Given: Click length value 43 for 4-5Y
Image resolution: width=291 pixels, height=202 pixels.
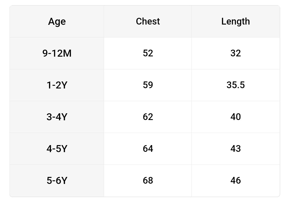Looking at the screenshot, I should point(235,149).
